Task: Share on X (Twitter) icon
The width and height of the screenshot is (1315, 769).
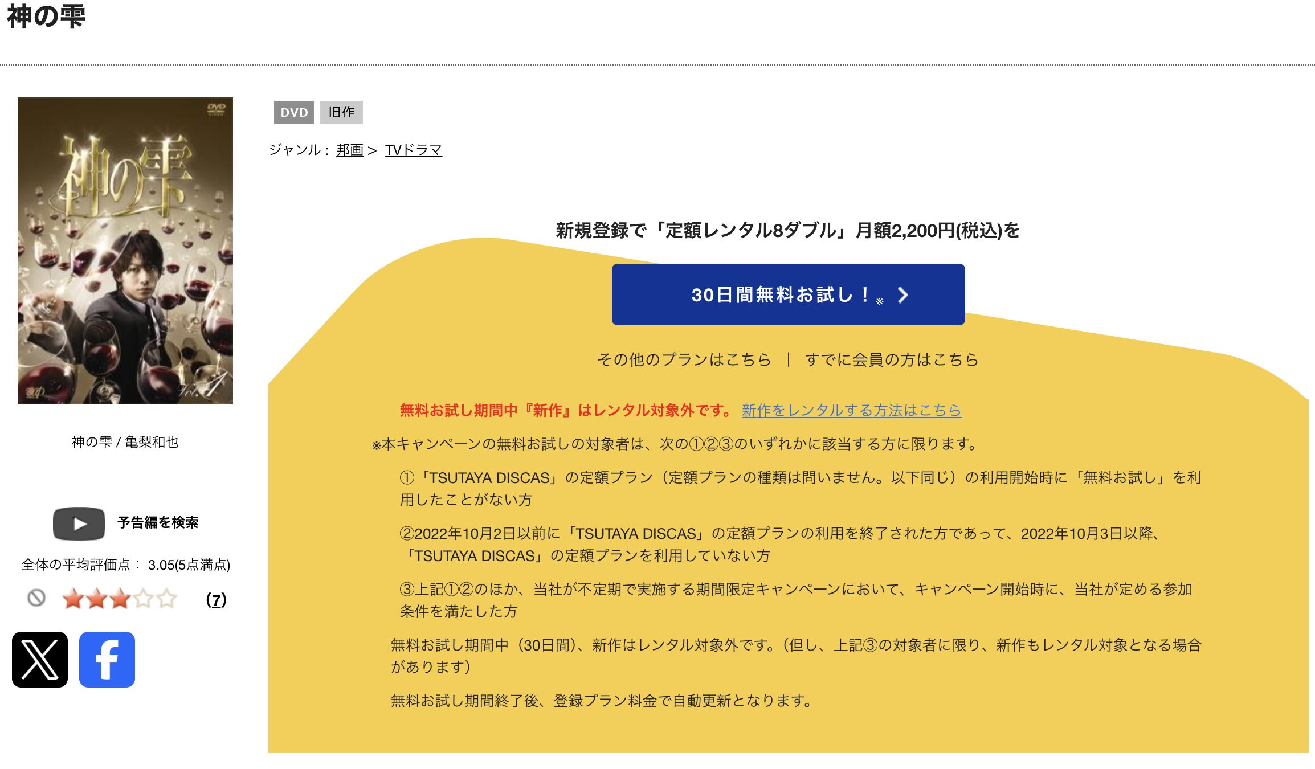Action: click(x=40, y=659)
